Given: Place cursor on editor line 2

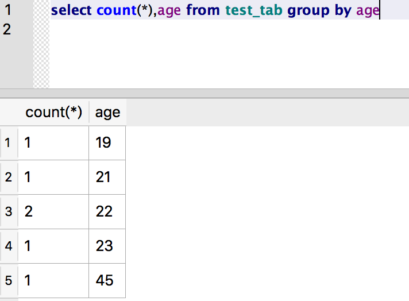Looking at the screenshot, I should click(x=230, y=29).
